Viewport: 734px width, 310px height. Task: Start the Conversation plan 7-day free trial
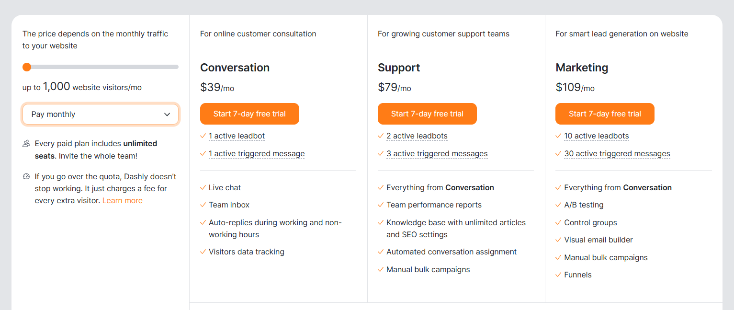pyautogui.click(x=249, y=114)
